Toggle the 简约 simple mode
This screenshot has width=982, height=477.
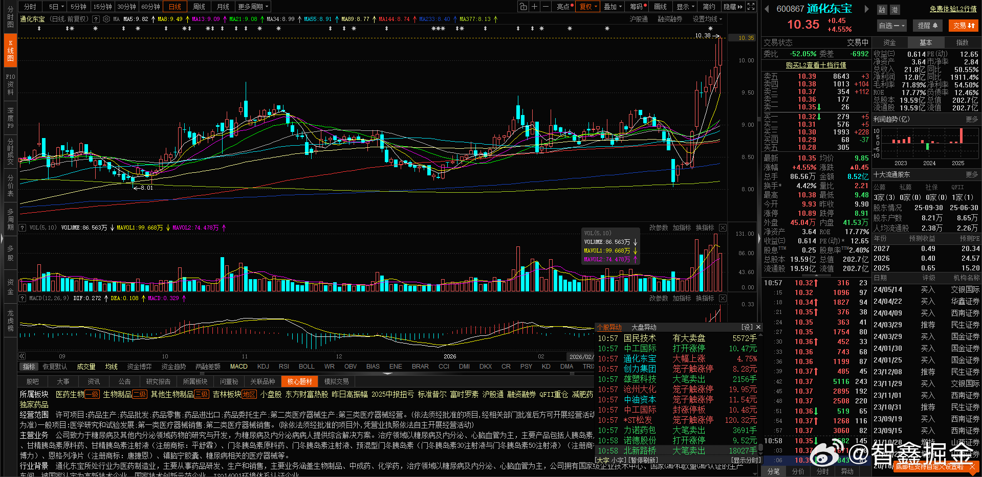(709, 7)
